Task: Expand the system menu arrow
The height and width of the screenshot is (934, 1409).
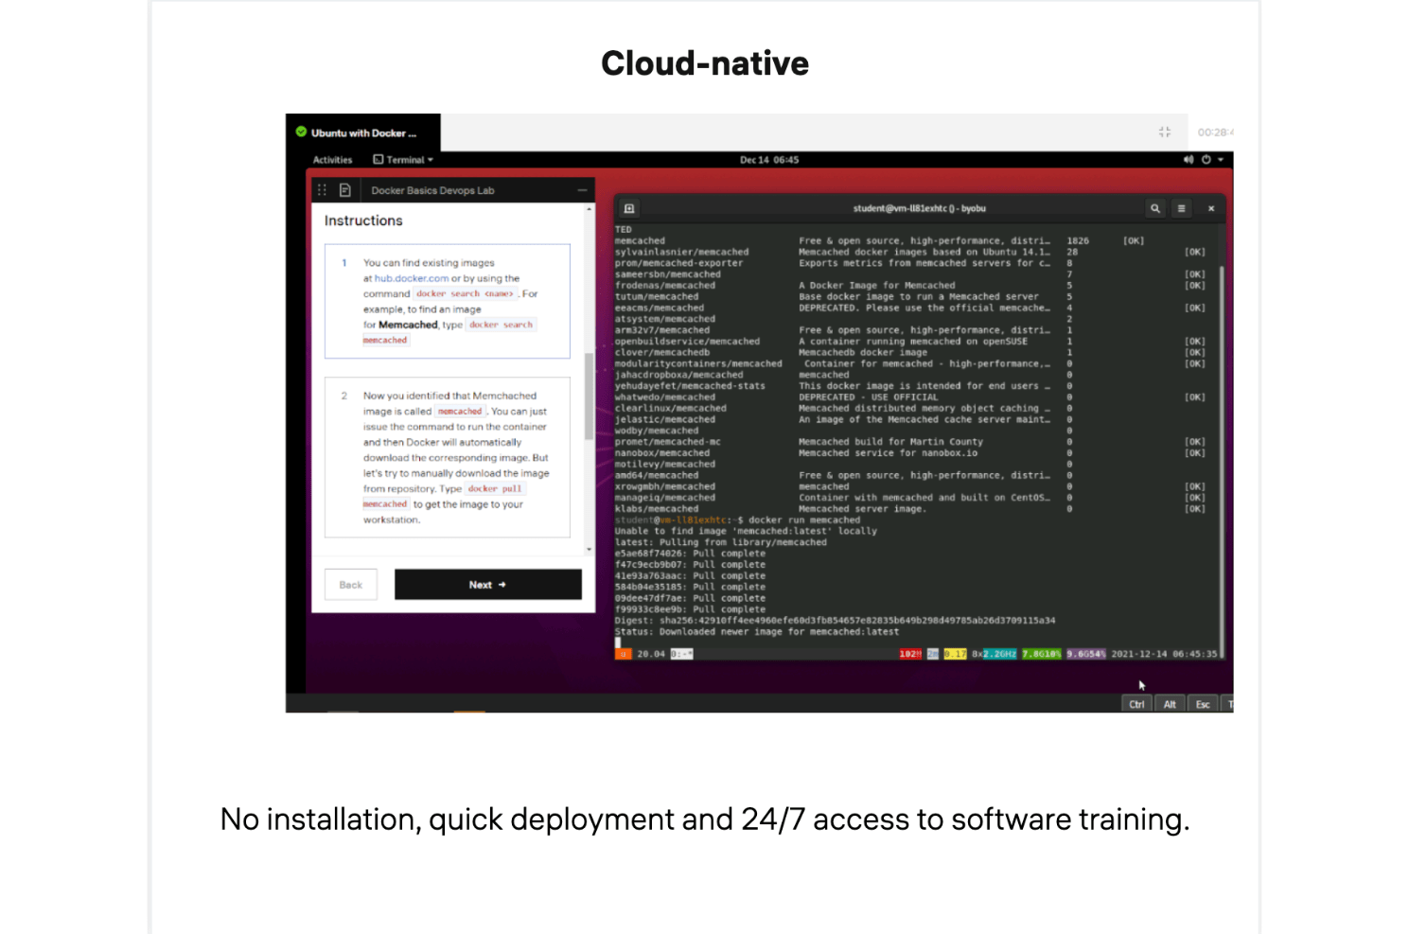Action: 1221,160
